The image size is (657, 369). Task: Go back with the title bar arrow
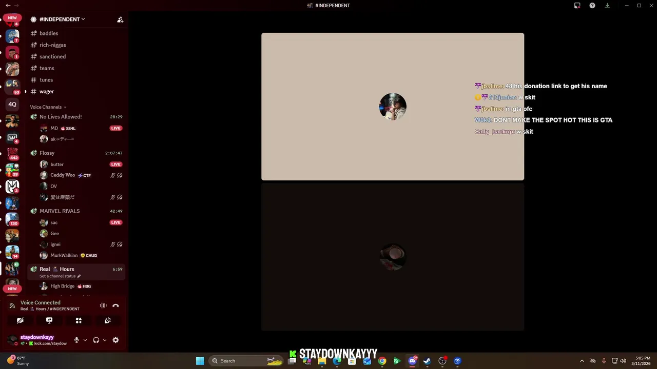(x=8, y=6)
